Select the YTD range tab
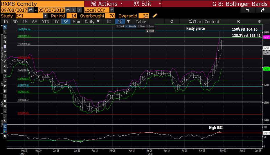 [x=46, y=22]
